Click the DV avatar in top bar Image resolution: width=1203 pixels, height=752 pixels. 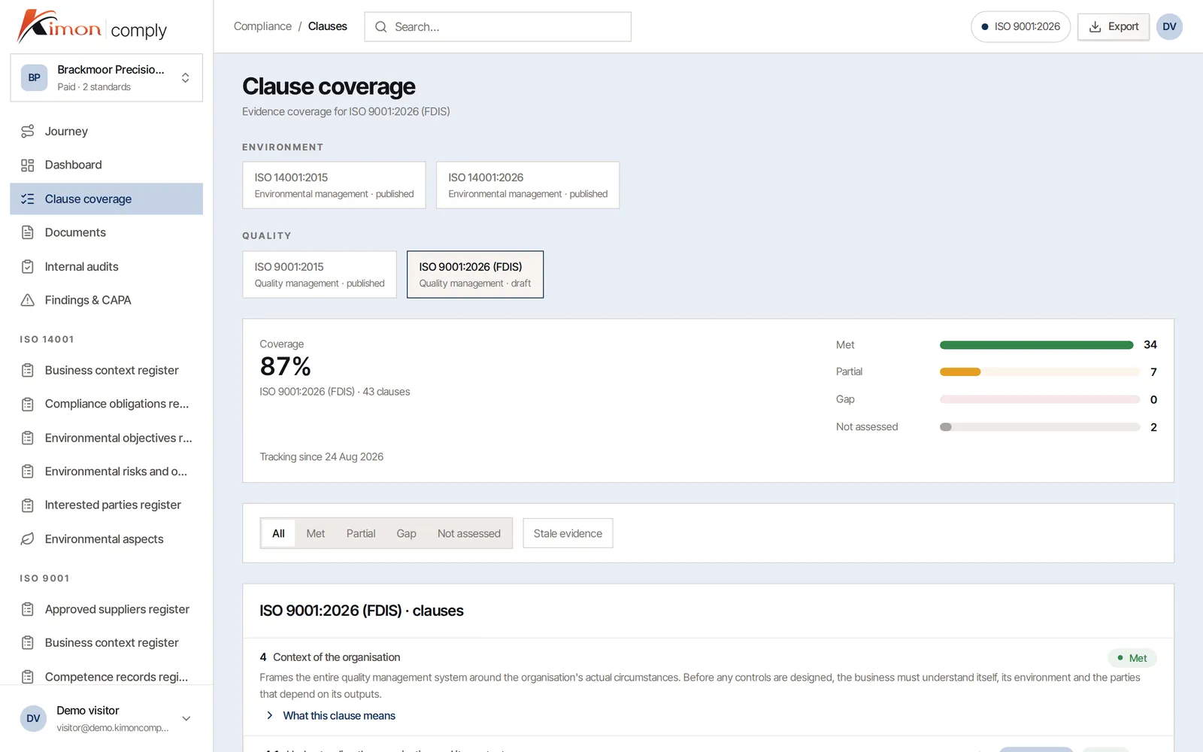point(1169,26)
